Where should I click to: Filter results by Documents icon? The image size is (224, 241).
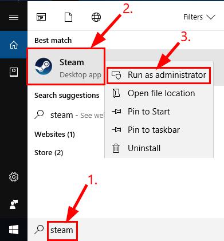pyautogui.click(x=68, y=17)
